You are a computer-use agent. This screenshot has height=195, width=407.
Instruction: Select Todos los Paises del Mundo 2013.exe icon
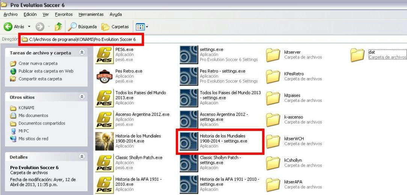click(x=104, y=98)
